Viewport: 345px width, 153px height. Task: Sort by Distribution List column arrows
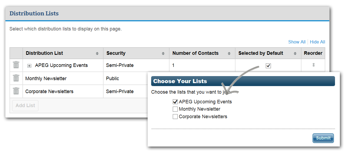point(97,53)
